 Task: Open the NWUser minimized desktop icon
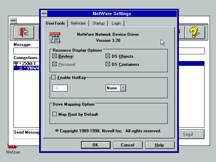(13, 149)
